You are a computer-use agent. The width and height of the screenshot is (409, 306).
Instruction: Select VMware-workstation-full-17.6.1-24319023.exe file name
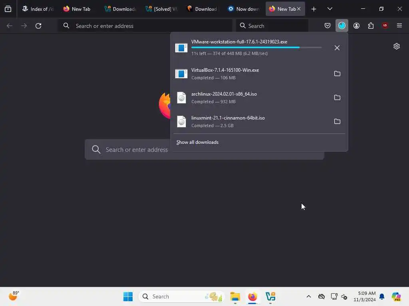click(x=239, y=41)
